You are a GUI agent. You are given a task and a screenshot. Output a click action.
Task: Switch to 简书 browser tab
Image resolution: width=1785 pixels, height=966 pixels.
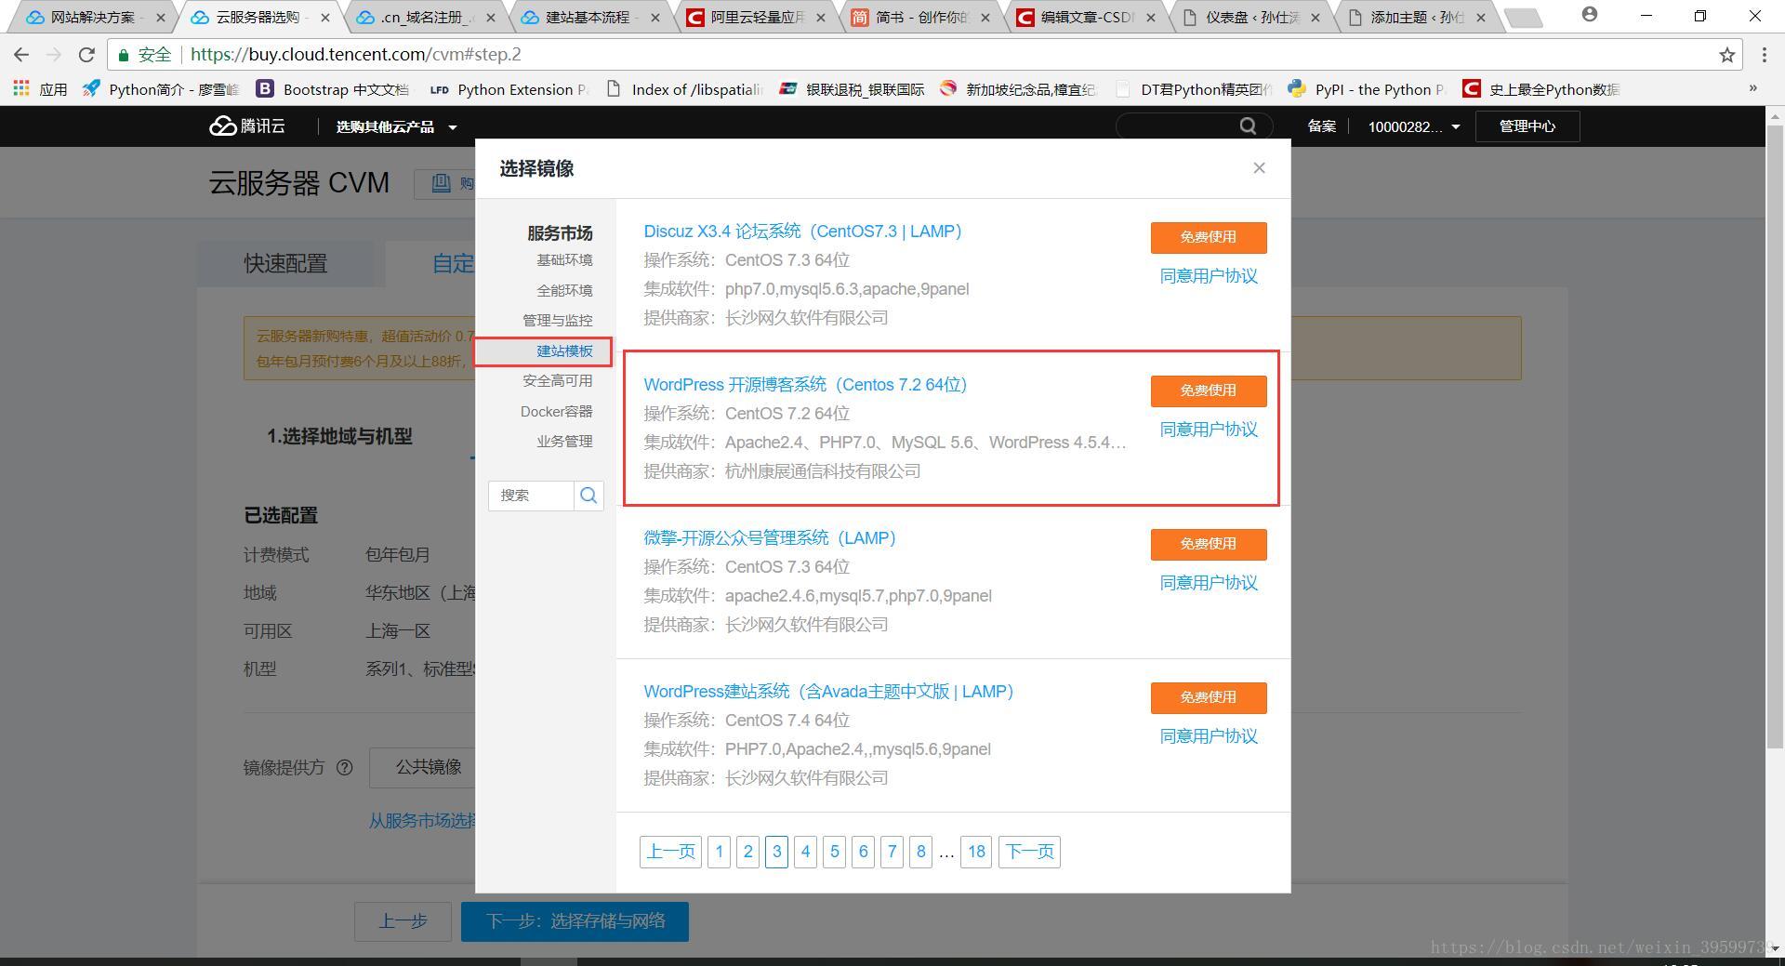pyautogui.click(x=920, y=18)
